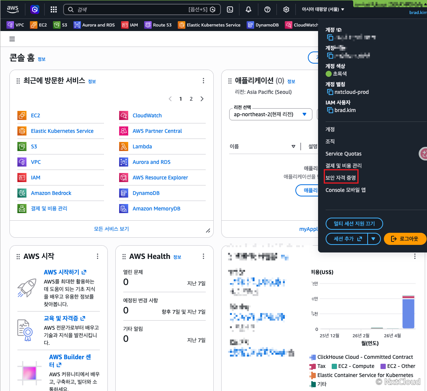Viewport: 427px width, 391px height.
Task: Click 멀티 세션 지원 끄기 button
Action: 354,224
